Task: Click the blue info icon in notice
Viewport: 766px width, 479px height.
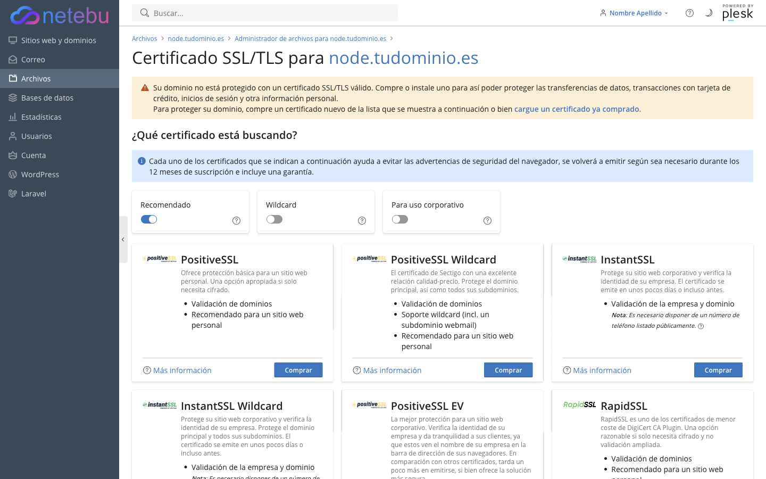Action: [141, 161]
